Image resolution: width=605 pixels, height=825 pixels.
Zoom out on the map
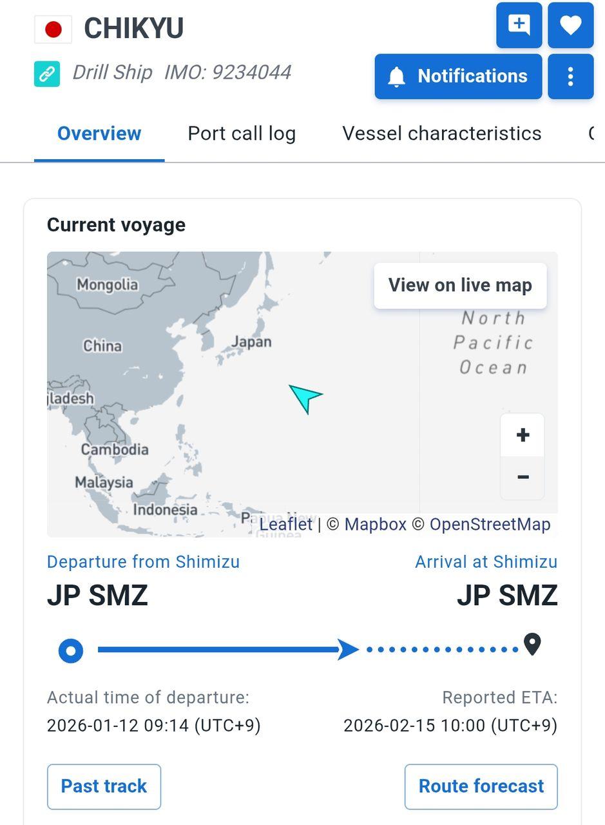[523, 477]
